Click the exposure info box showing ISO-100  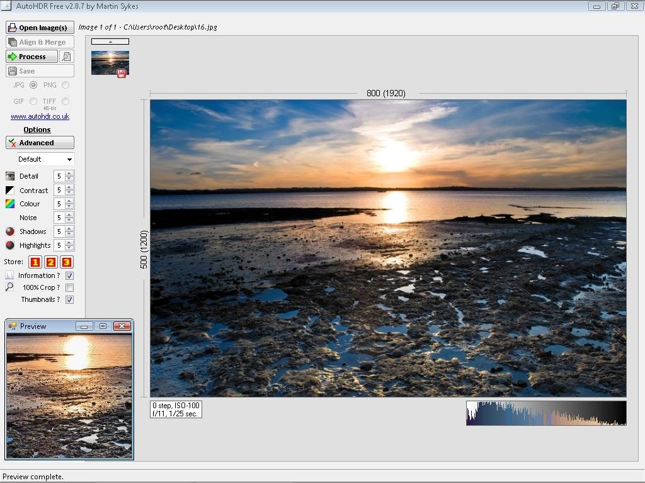pos(176,409)
